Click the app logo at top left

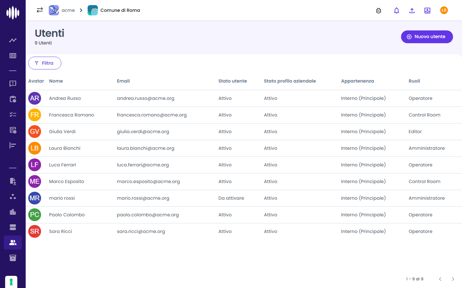13,13
